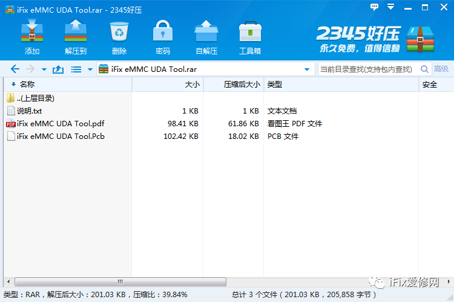The width and height of the screenshot is (454, 302).
Task: Click the 18.02 KB compressed size cell
Action: point(243,137)
